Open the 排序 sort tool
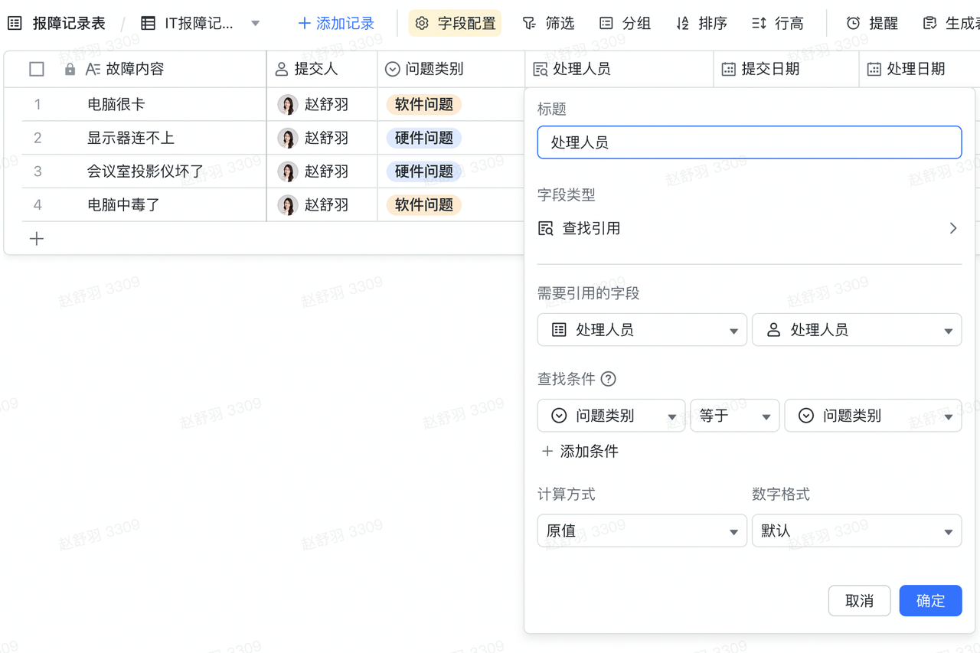 coord(701,24)
